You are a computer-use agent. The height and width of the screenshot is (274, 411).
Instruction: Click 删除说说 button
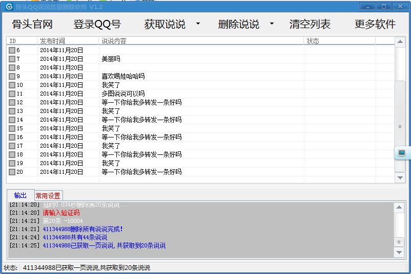[x=238, y=25]
